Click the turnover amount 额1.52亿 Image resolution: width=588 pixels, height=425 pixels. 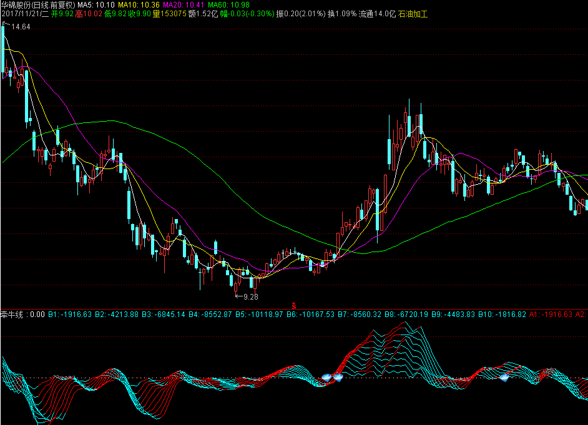click(203, 14)
